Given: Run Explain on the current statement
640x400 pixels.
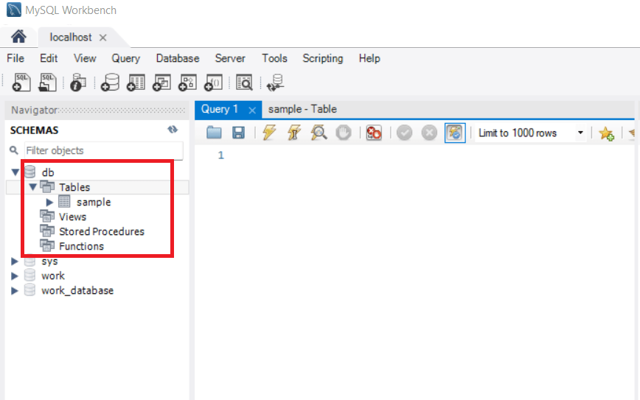Looking at the screenshot, I should coord(319,133).
